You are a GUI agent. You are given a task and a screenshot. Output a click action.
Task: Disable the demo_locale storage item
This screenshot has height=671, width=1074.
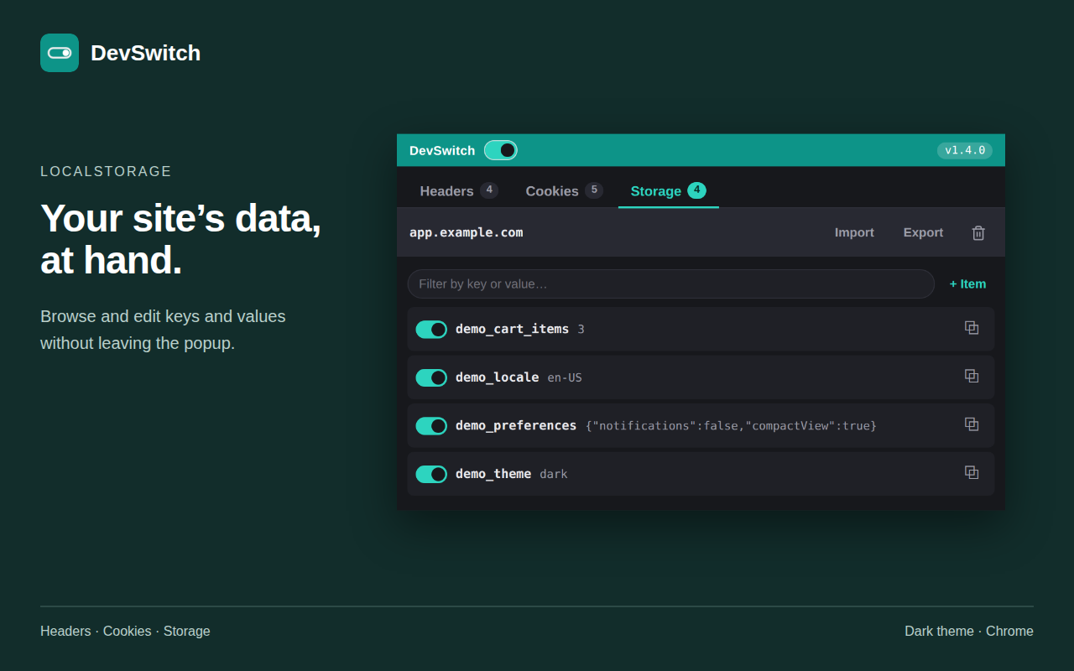coord(431,377)
